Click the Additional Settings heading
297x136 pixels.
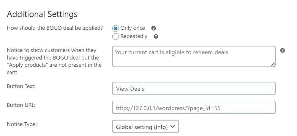coord(42,14)
